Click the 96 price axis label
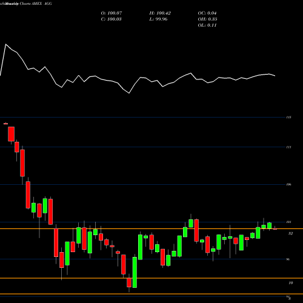 tap(288, 259)
